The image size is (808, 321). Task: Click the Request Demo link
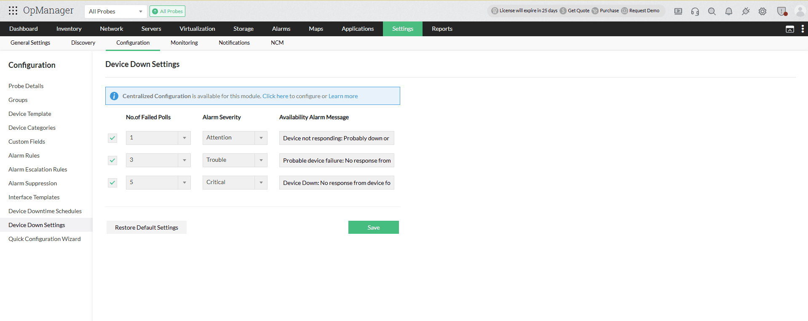pyautogui.click(x=644, y=11)
